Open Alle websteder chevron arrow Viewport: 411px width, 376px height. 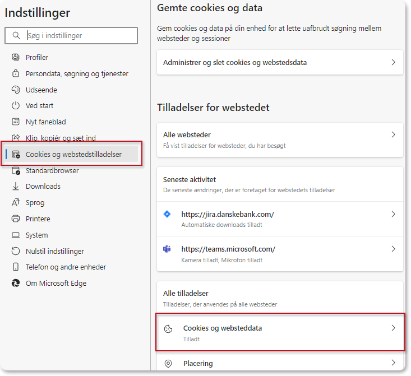click(x=393, y=134)
